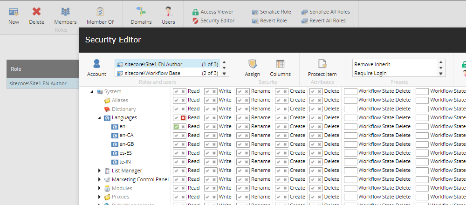Expand the account list with bottom arrow

coord(225,74)
